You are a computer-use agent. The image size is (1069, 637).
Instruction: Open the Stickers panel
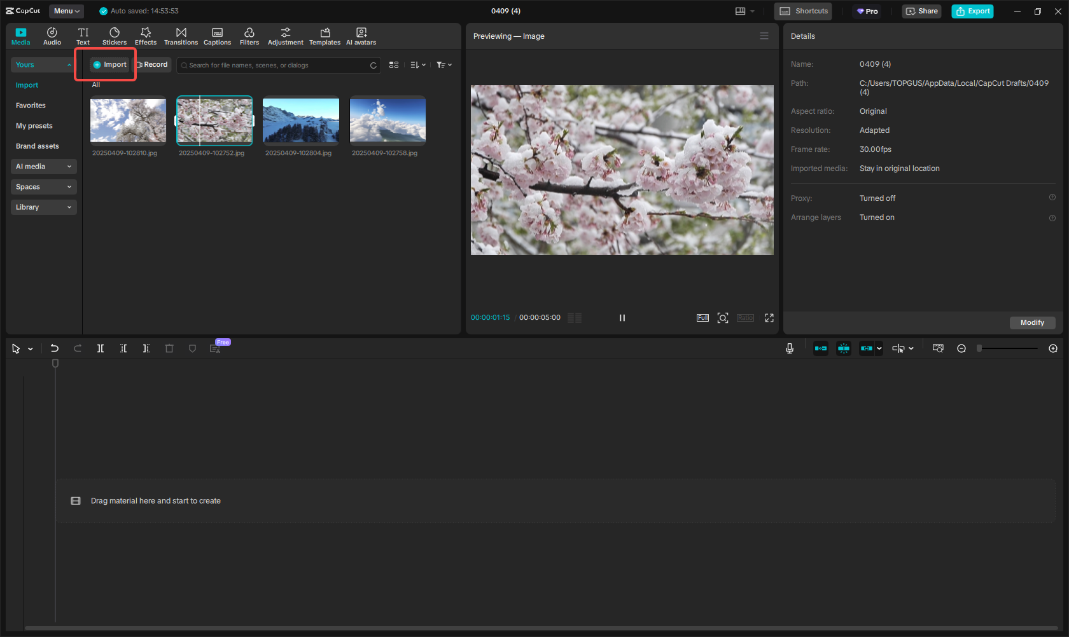tap(115, 36)
